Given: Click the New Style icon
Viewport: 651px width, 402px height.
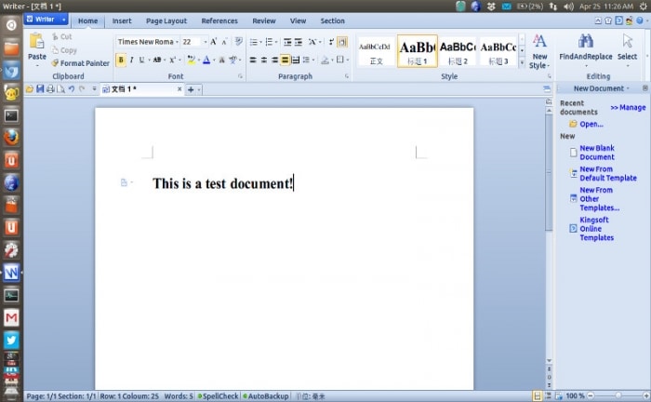Looking at the screenshot, I should click(539, 41).
